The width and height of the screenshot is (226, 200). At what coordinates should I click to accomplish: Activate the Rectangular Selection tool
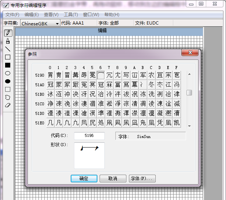click(8, 90)
